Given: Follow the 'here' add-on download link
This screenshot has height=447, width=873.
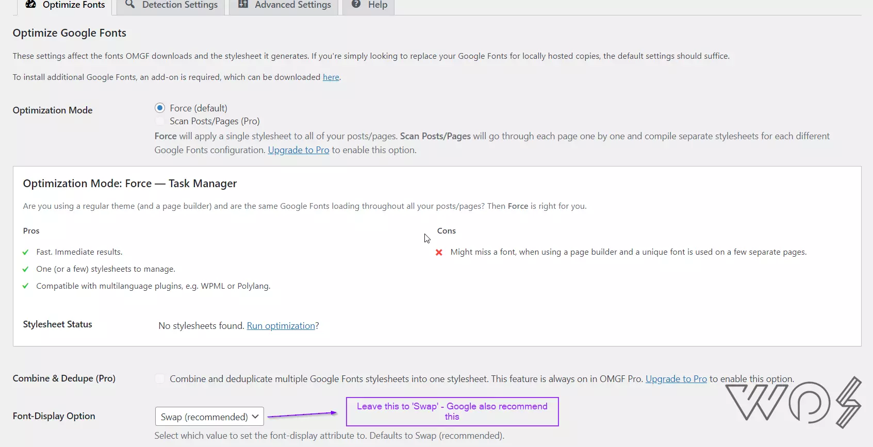Looking at the screenshot, I should click(331, 77).
